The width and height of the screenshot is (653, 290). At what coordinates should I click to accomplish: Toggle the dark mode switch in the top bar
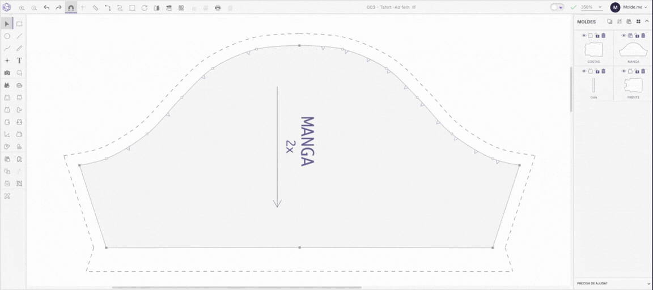[557, 7]
